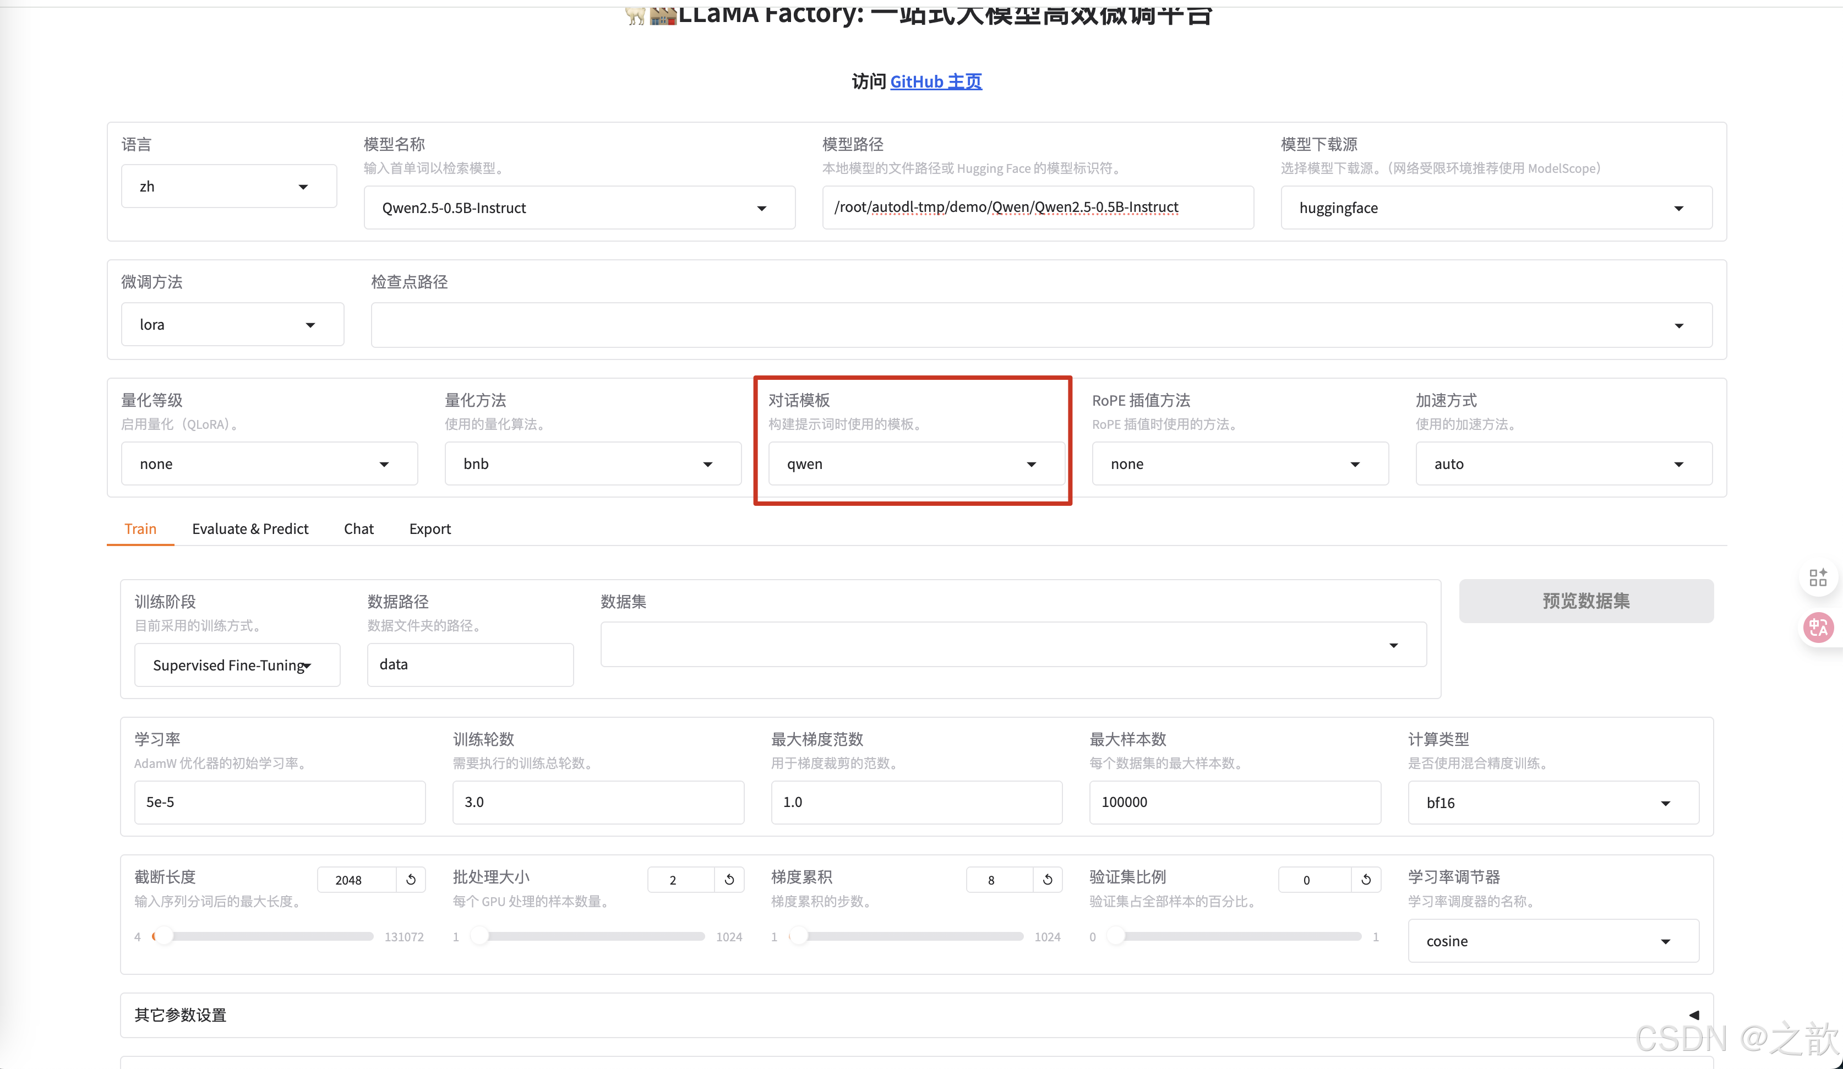Click the 模型路径 input field
The image size is (1843, 1069).
click(x=1038, y=208)
